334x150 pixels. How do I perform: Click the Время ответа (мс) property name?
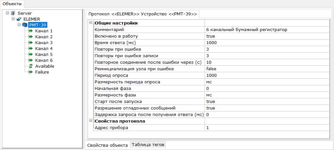[x=115, y=42]
